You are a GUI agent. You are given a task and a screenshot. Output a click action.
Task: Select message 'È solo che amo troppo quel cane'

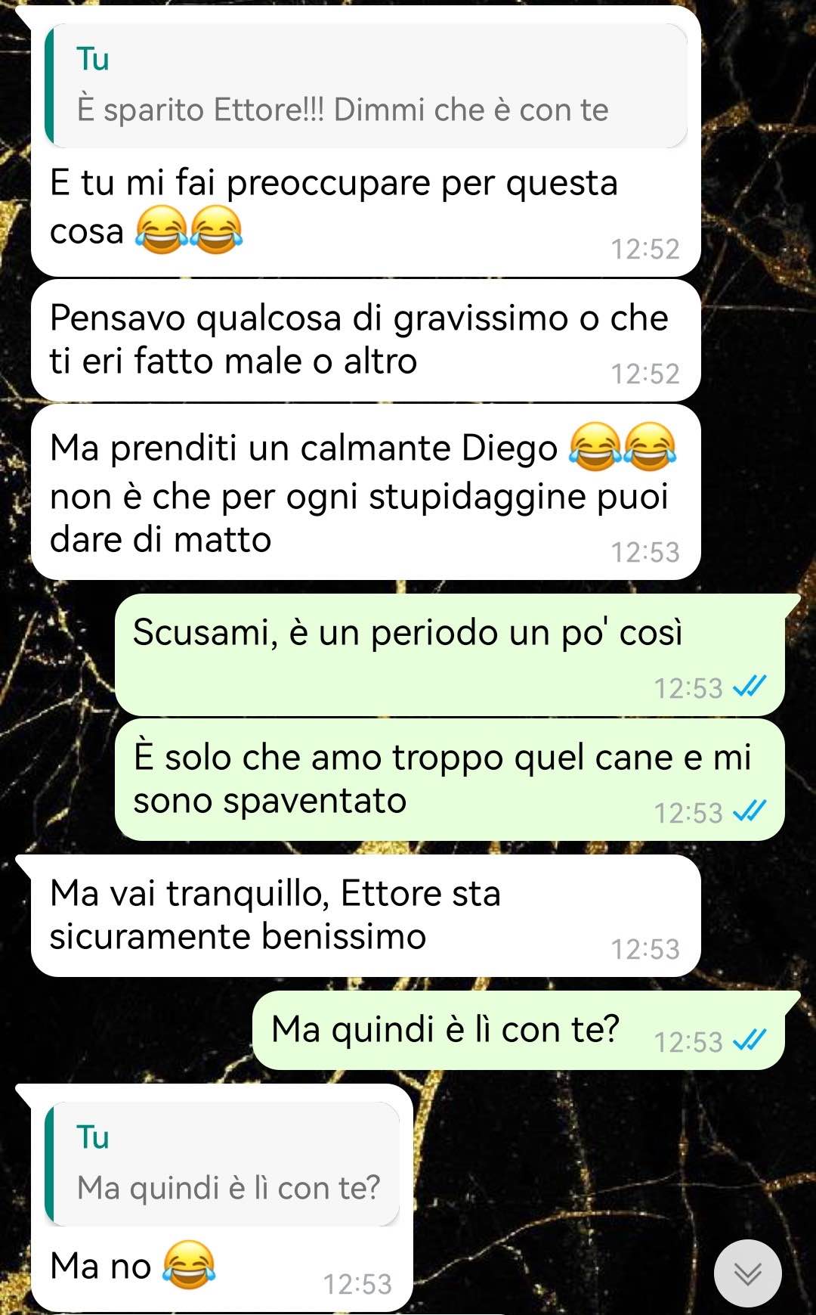point(450,780)
